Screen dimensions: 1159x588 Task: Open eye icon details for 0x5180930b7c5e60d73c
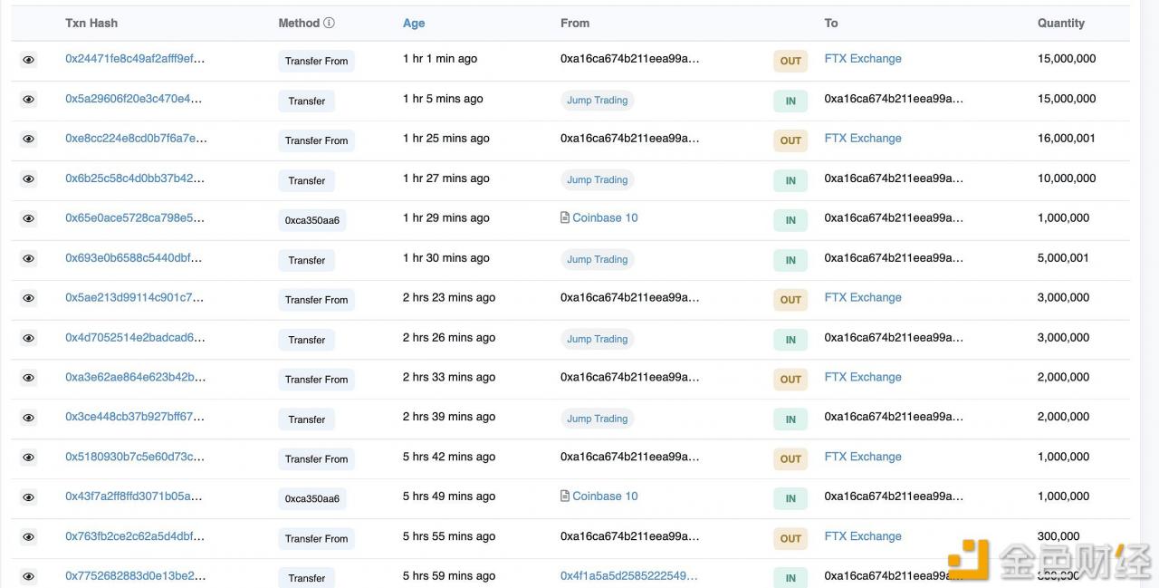pos(28,458)
